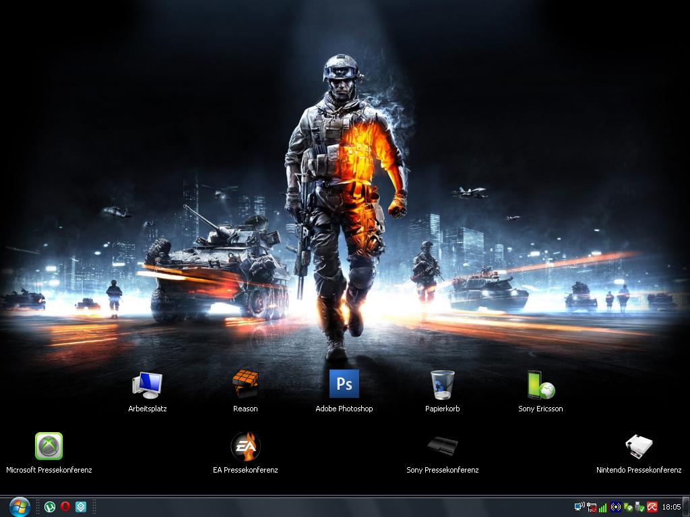
Task: Click the 18:05 taskbar clock
Action: pyautogui.click(x=671, y=507)
